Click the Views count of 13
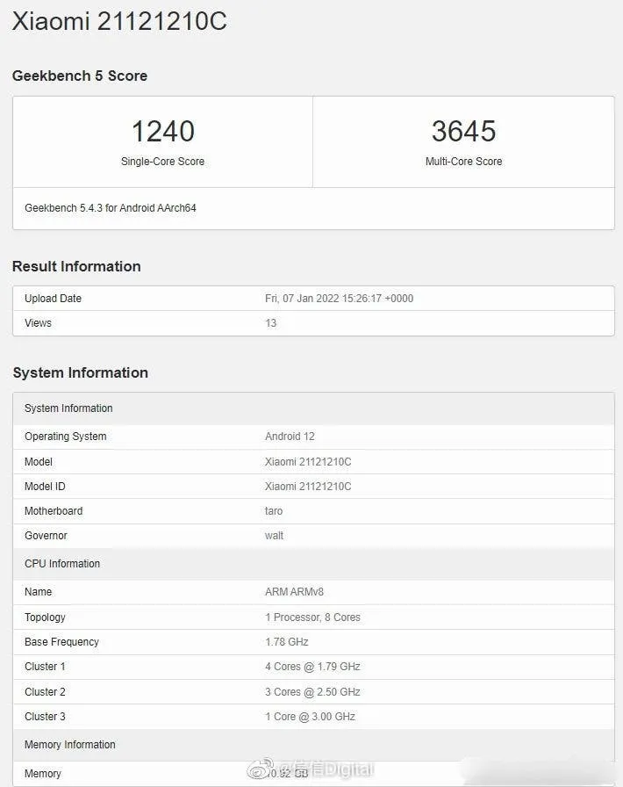 click(270, 323)
